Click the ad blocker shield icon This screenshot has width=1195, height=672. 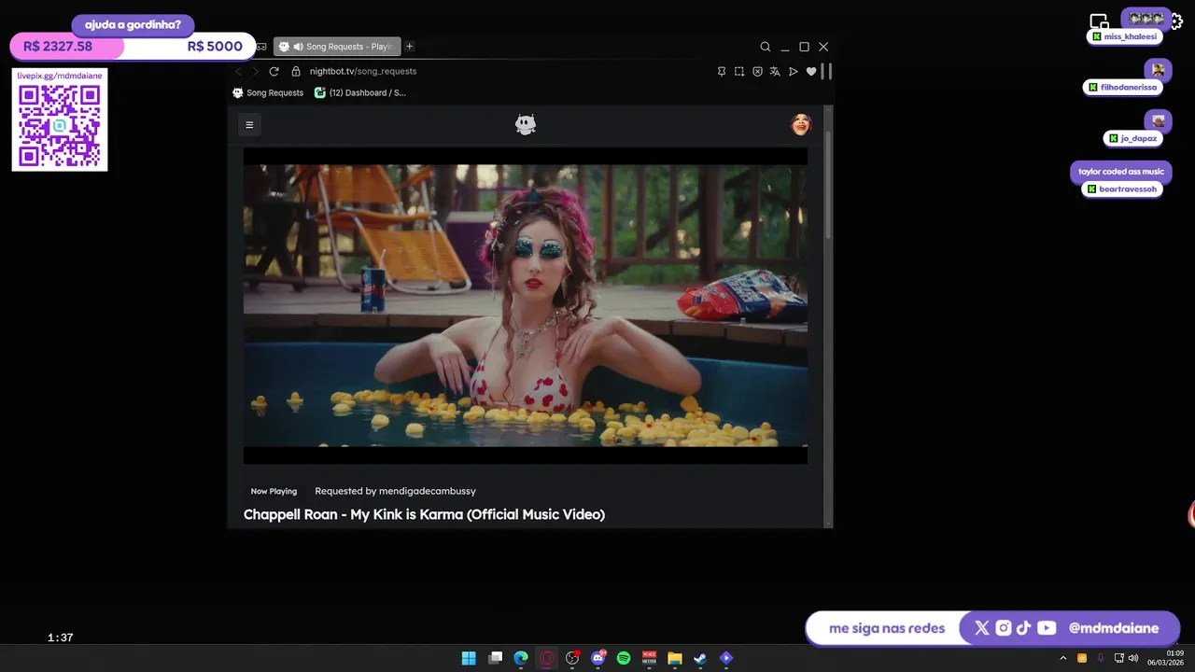click(x=757, y=71)
